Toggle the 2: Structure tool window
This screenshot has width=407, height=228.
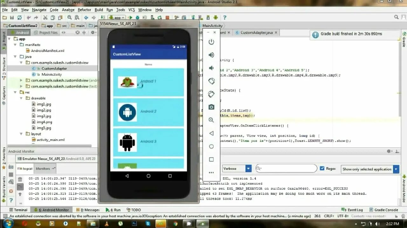point(4,68)
